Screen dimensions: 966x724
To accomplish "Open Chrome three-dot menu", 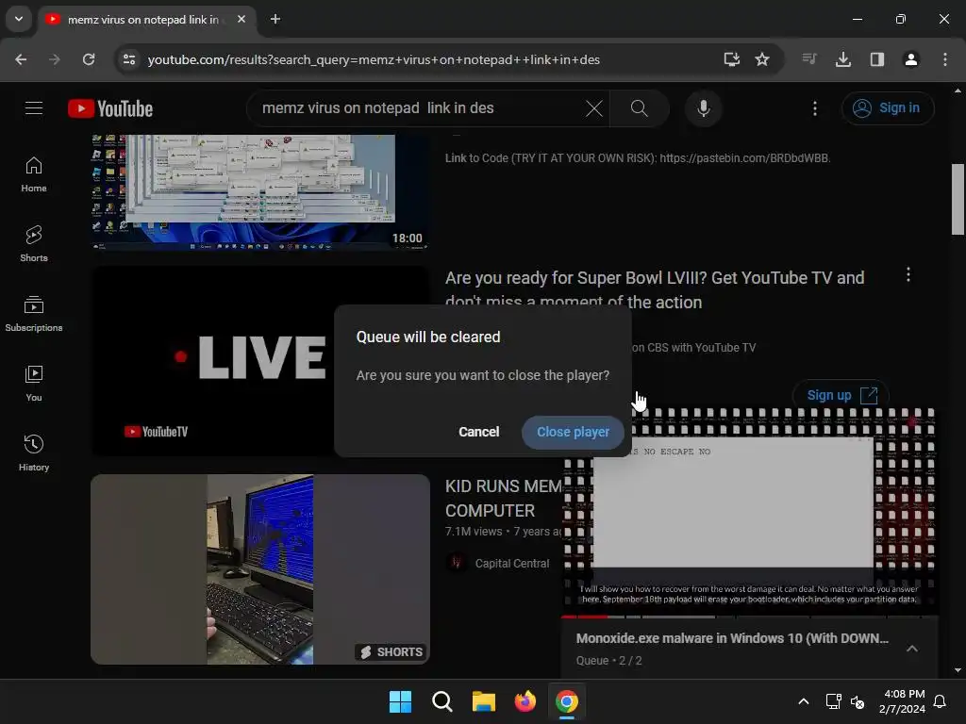I will [945, 59].
